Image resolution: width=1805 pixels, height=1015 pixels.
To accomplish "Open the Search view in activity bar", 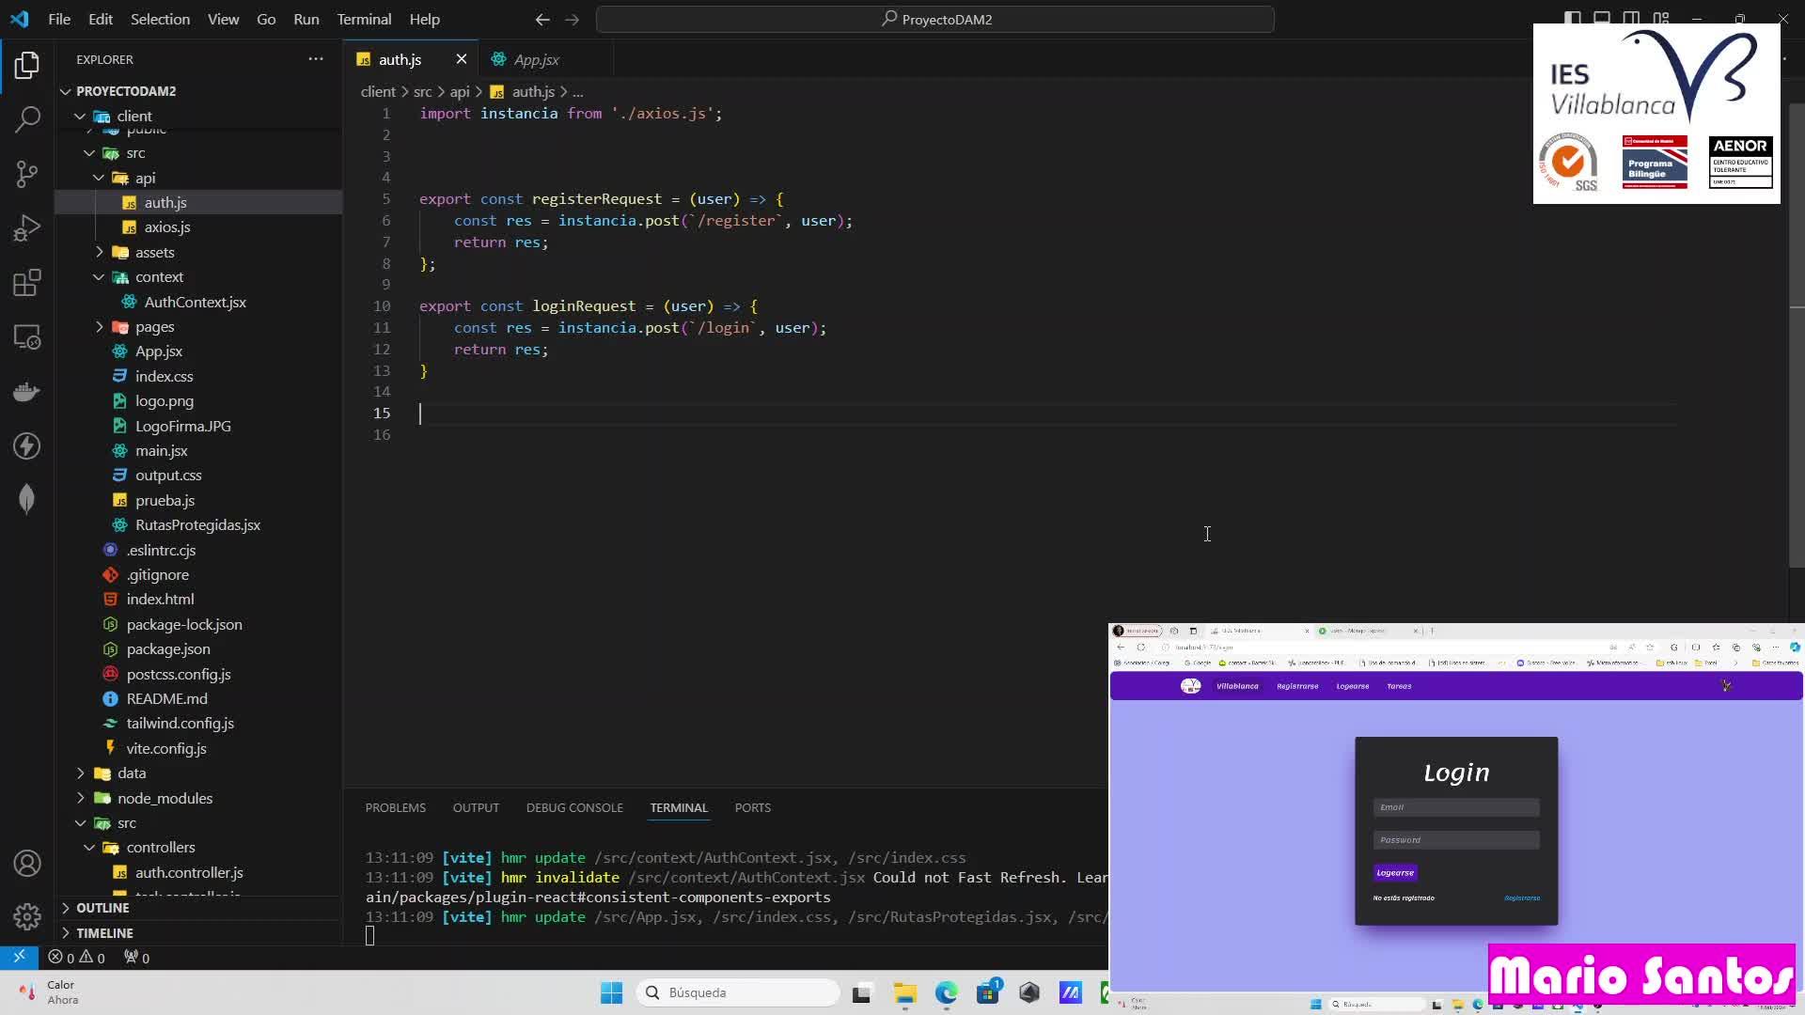I will tap(27, 119).
